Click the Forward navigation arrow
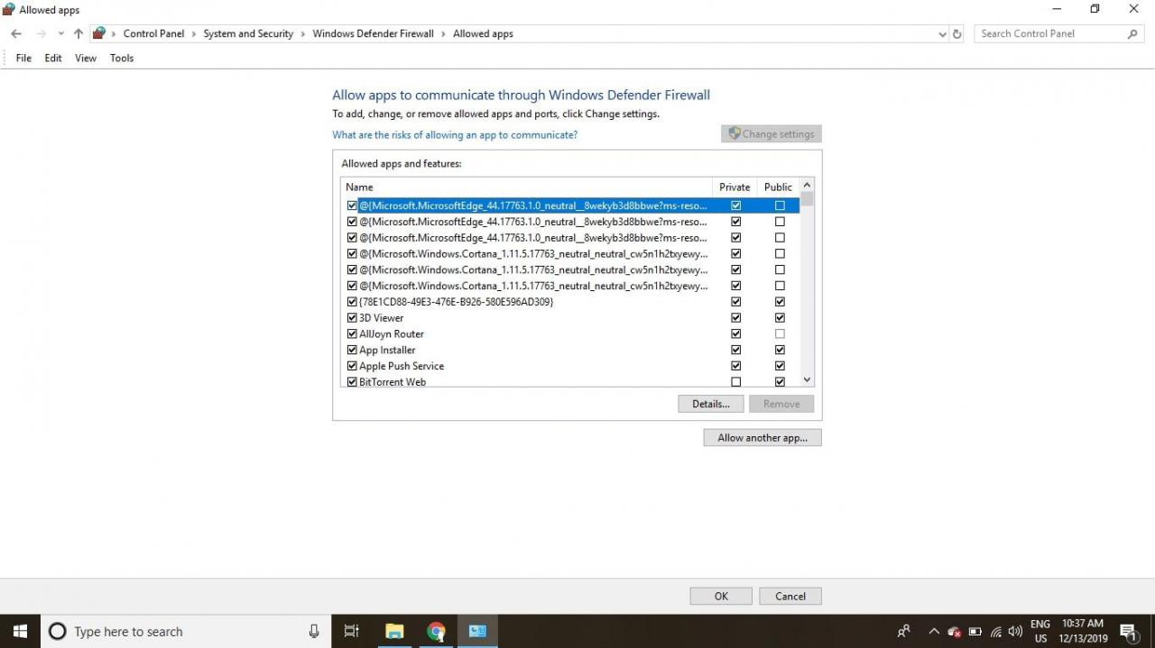The width and height of the screenshot is (1155, 648). click(x=41, y=33)
